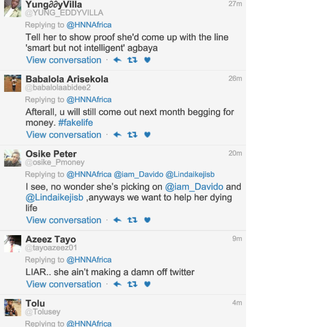View conversation under Babalola Arisekola's tweet
Viewport: 327px width, 327px height.
(64, 135)
